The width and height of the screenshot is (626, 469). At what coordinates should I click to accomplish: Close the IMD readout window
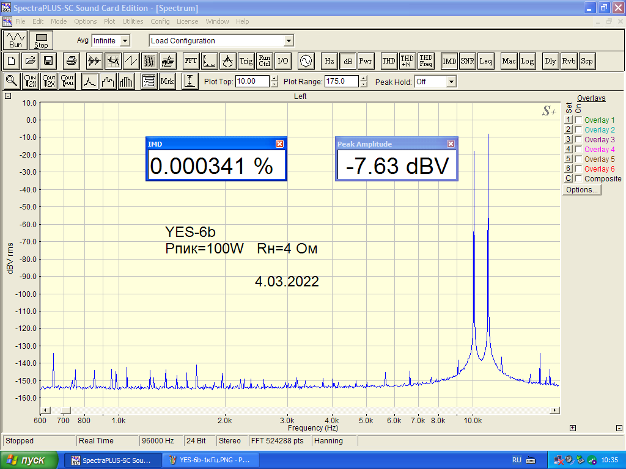point(279,144)
